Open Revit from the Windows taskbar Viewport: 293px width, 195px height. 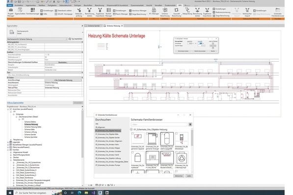point(100,193)
